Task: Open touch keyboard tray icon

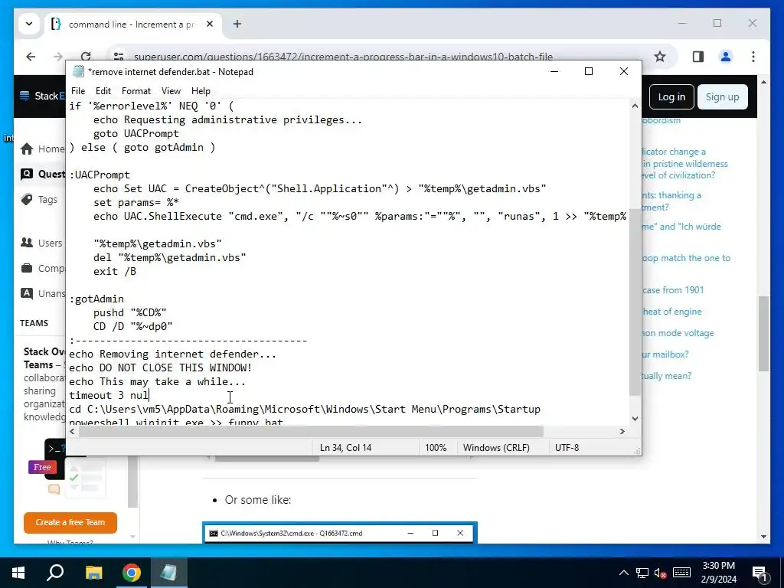Action: [681, 573]
